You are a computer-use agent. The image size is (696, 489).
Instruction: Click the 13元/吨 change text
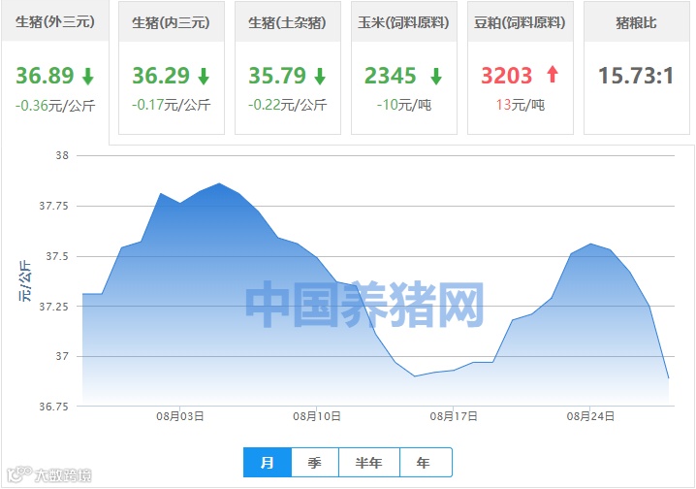click(521, 105)
